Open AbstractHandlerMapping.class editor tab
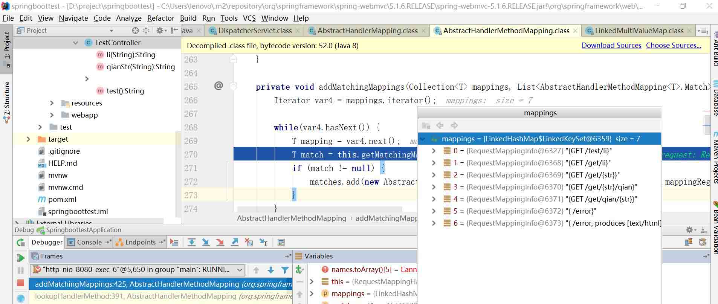 click(x=367, y=31)
